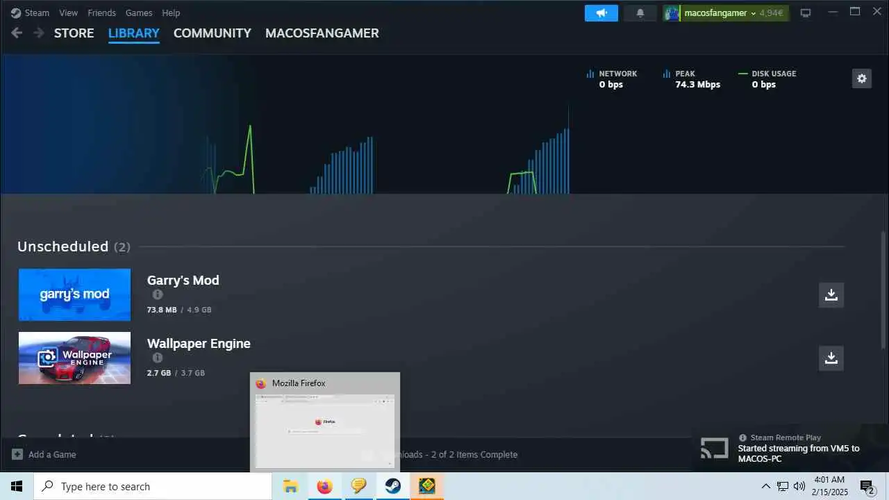
Task: Click the info icon under Garry's Mod
Action: pos(158,294)
